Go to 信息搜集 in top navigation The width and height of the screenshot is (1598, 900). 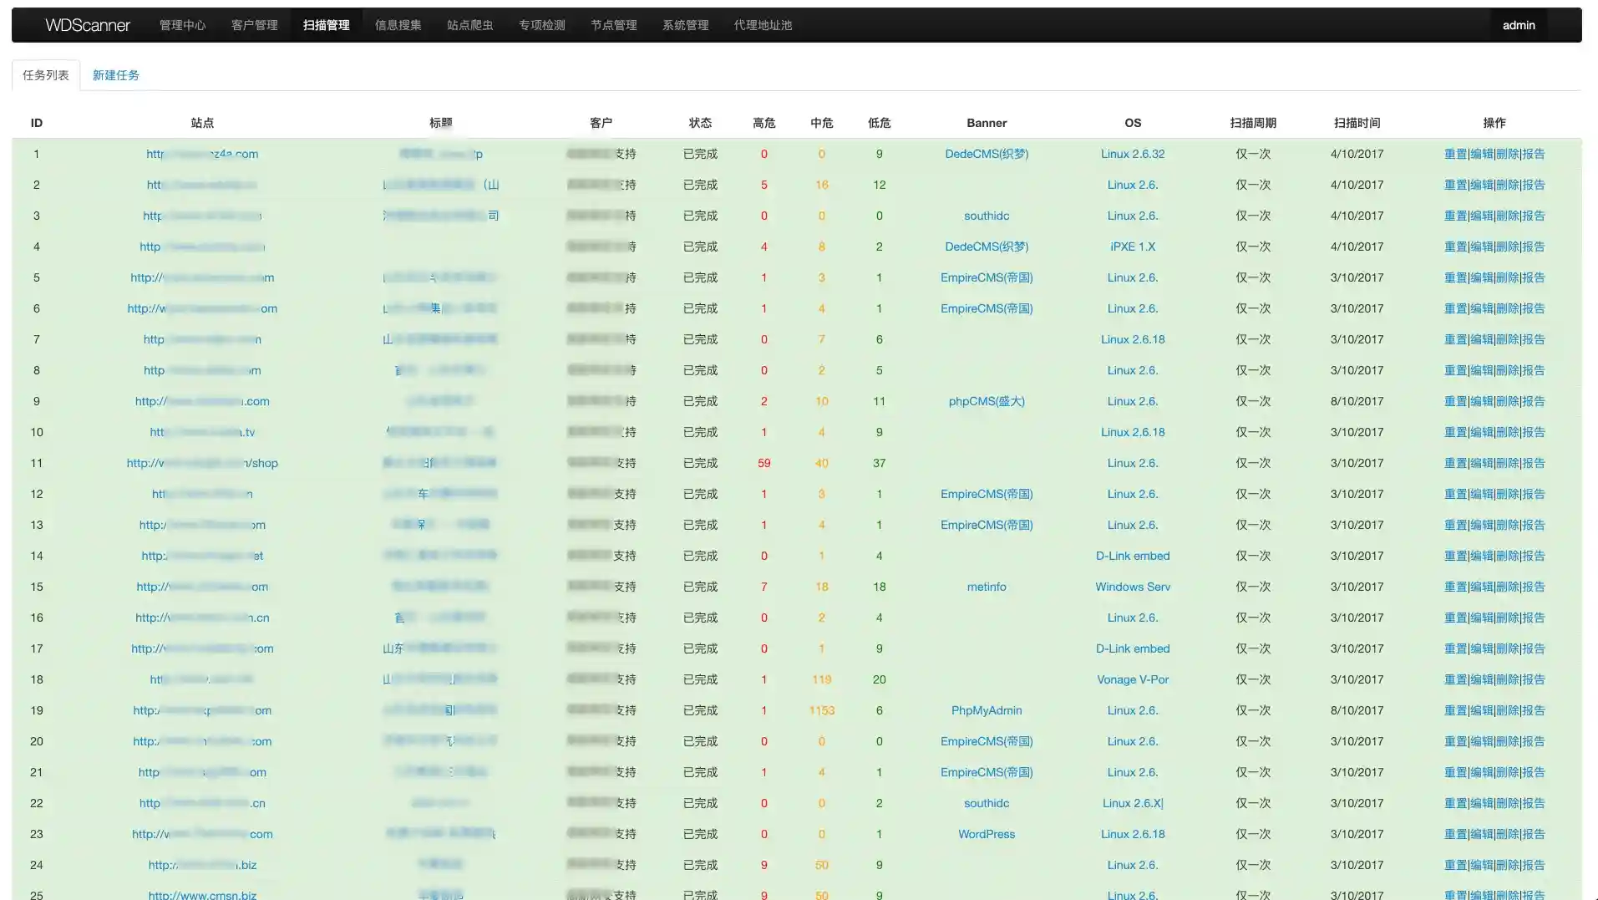pos(398,25)
